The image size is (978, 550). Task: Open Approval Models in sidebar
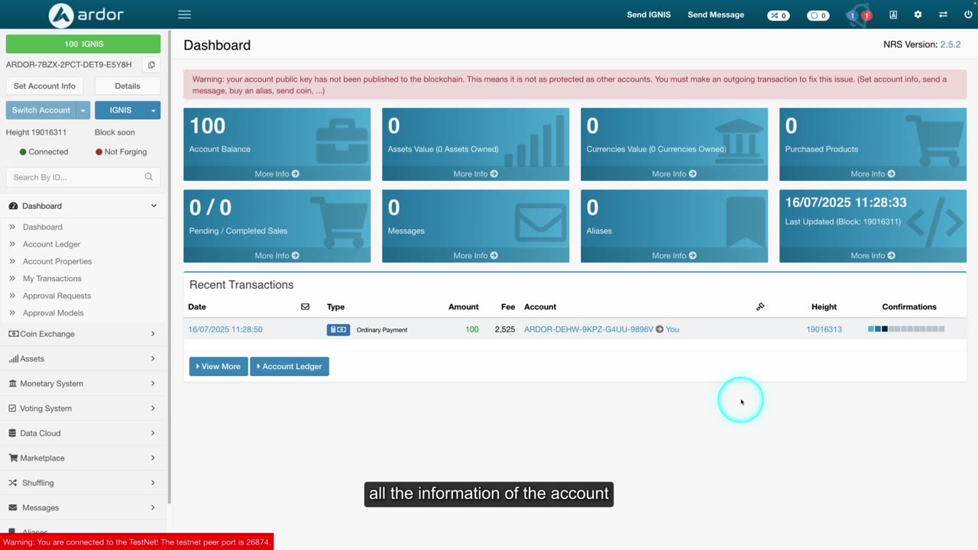click(53, 313)
